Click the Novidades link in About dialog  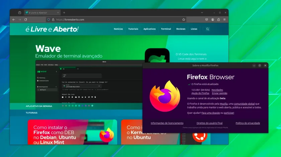[x=217, y=90]
